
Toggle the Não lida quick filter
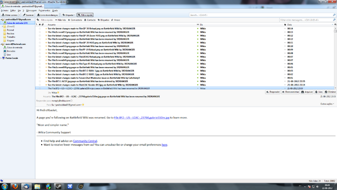(x=61, y=20)
